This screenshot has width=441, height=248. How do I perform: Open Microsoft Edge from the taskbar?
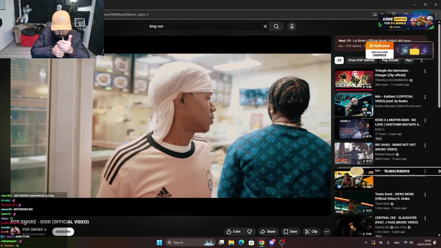242,242
